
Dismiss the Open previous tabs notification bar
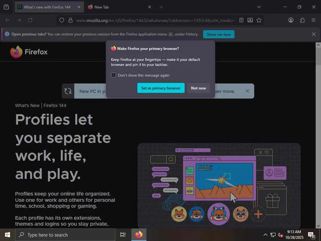pos(313,34)
